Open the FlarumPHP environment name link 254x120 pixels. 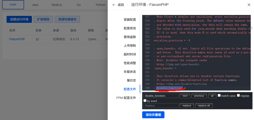pos(17,39)
